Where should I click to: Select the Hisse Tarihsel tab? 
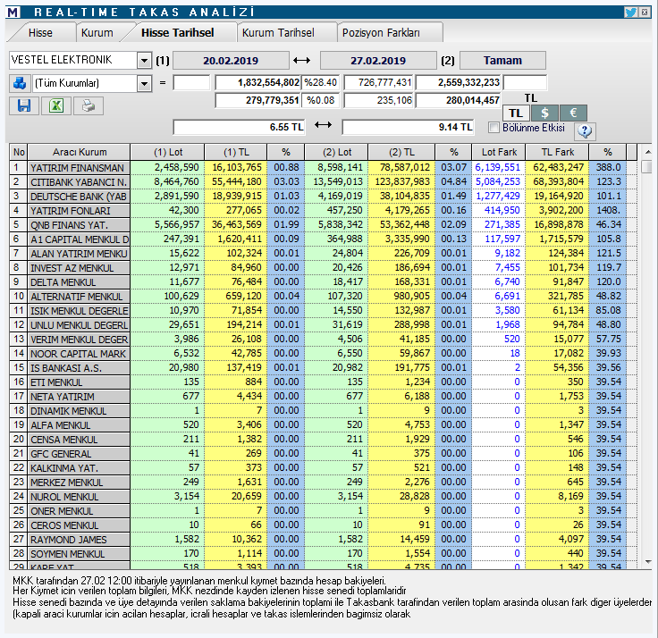(178, 33)
